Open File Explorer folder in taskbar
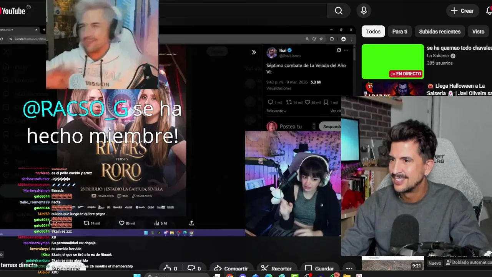This screenshot has width=492, height=277. 347,275
